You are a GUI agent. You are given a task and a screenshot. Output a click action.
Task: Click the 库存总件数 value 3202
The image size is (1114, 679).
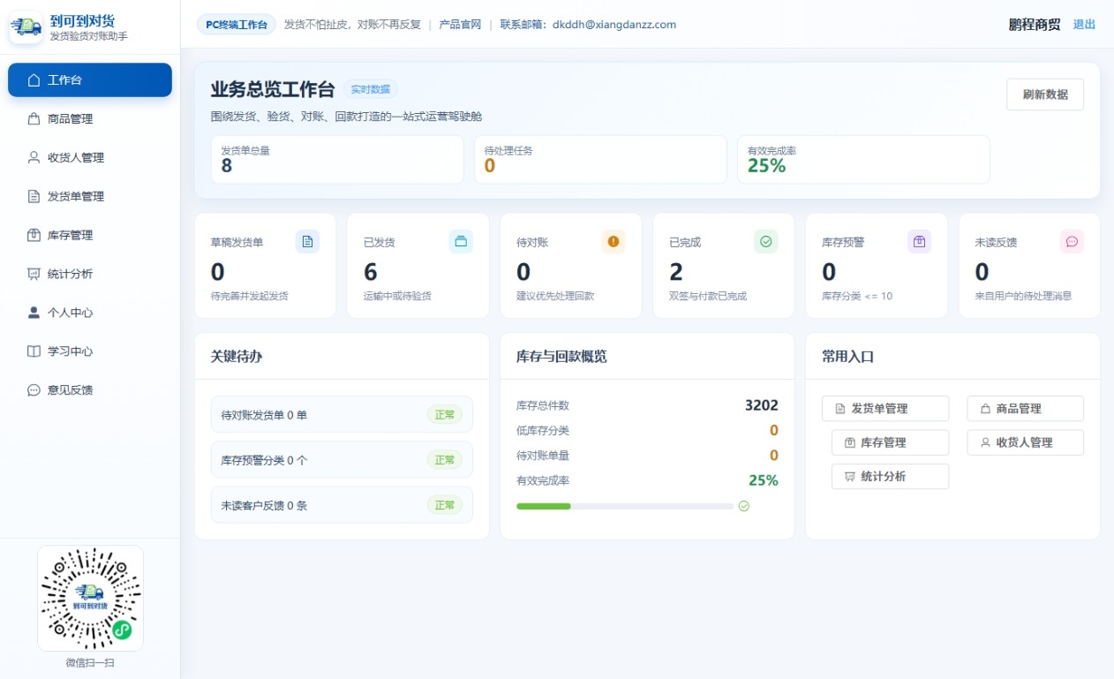coord(762,405)
